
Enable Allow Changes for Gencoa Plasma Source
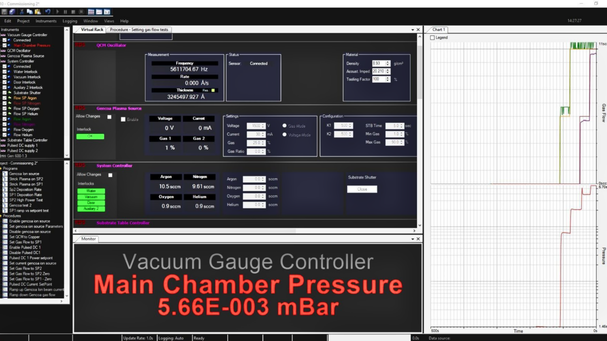click(x=109, y=117)
